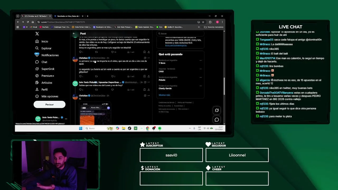Open the menu on Christian's 'Sí.' tweet
This screenshot has height=190, width=338.
[x=149, y=96]
